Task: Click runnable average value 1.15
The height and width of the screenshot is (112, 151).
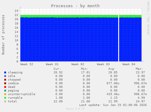Action: pyautogui.click(x=114, y=98)
